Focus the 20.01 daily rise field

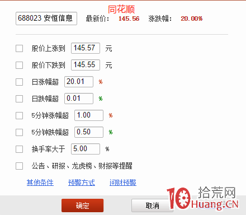79,82
